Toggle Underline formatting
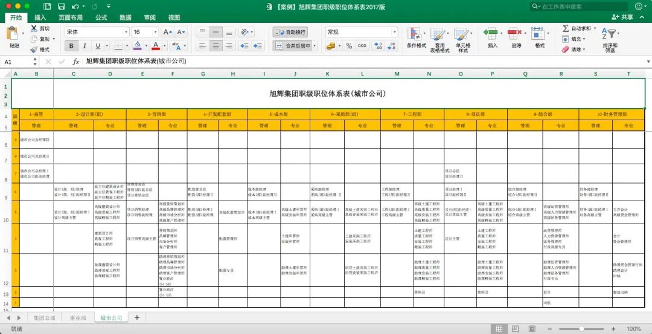 (98, 46)
